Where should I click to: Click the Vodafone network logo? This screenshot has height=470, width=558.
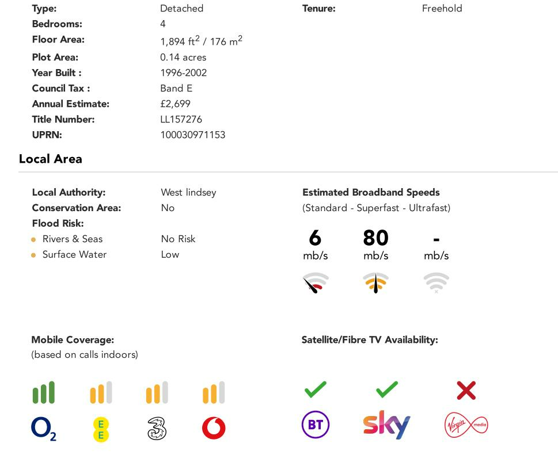[214, 429]
